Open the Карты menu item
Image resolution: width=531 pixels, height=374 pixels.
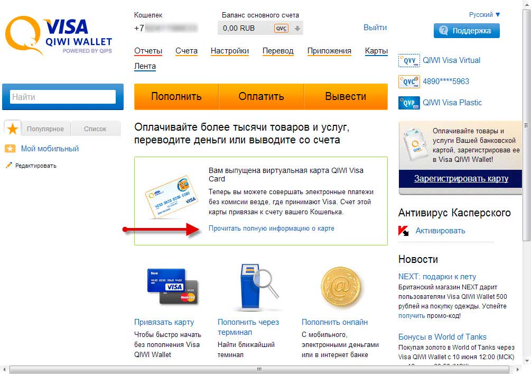pyautogui.click(x=376, y=51)
